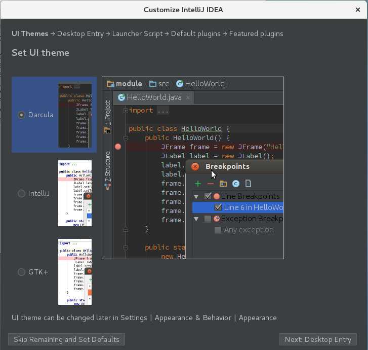Select the GTK+ theme radio button
This screenshot has width=368, height=350.
(x=21, y=272)
